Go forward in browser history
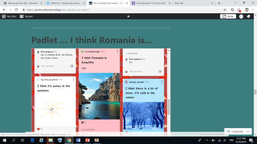 tap(10, 10)
